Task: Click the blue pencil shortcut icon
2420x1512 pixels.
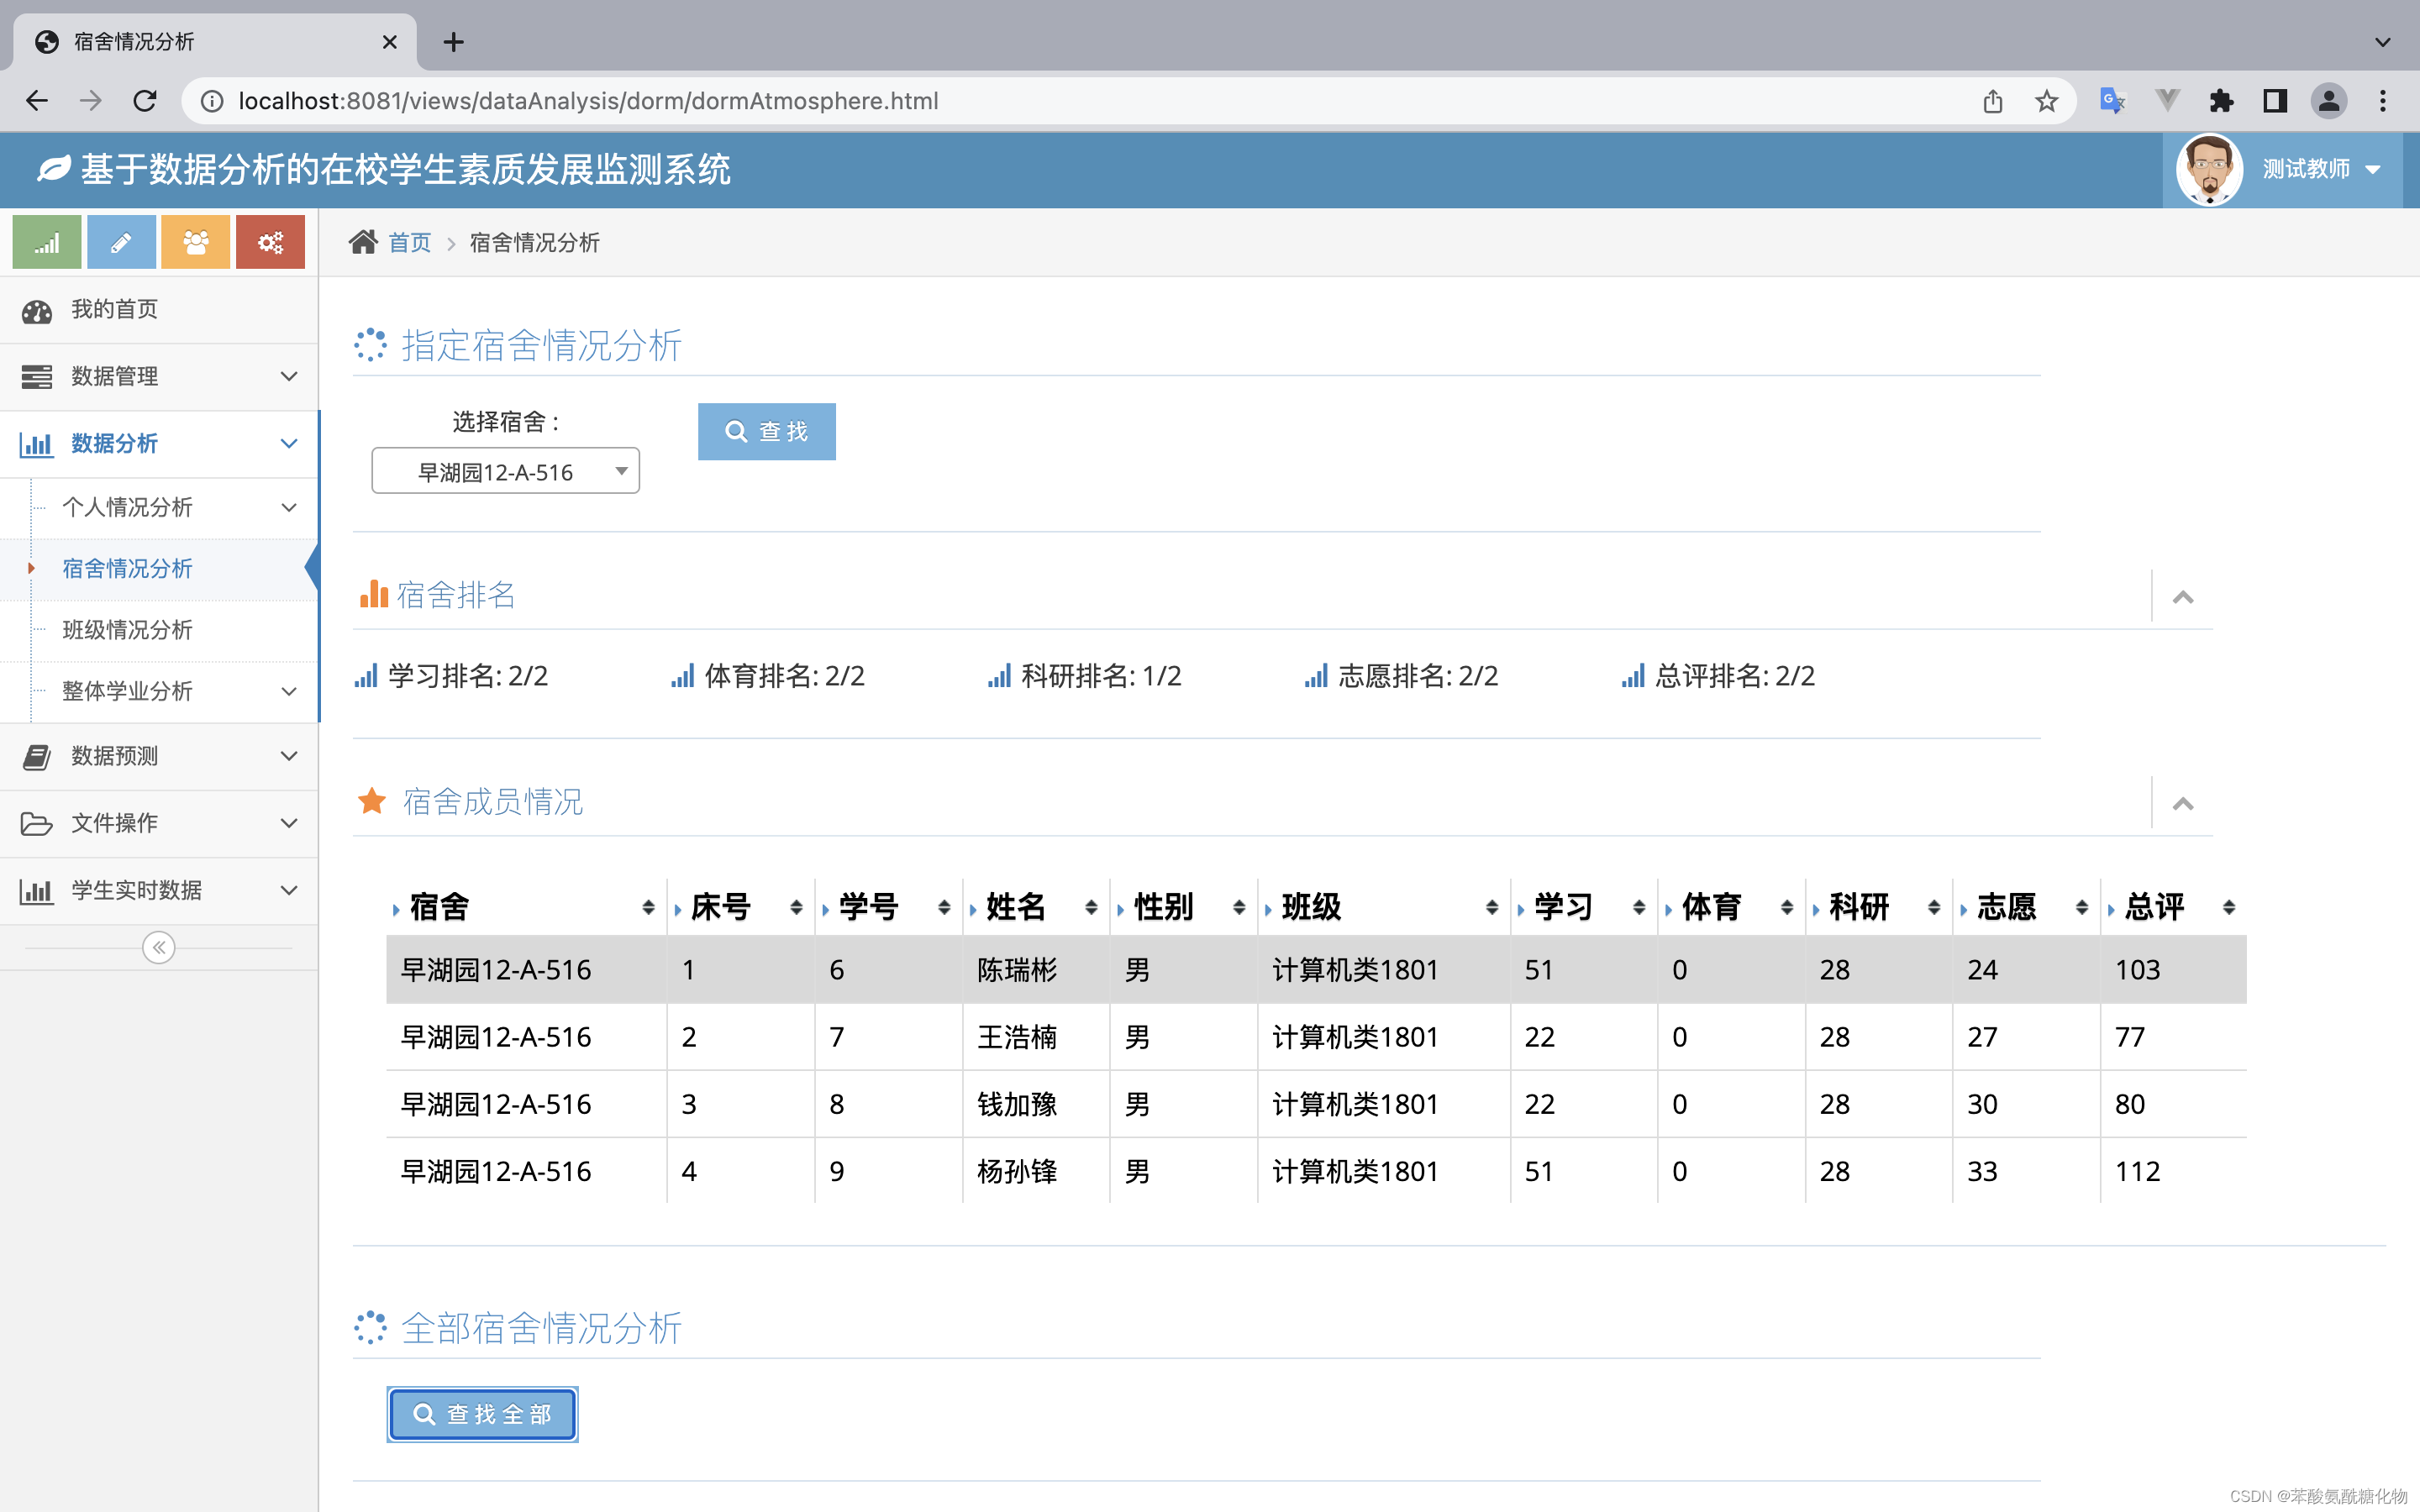Action: tap(121, 242)
